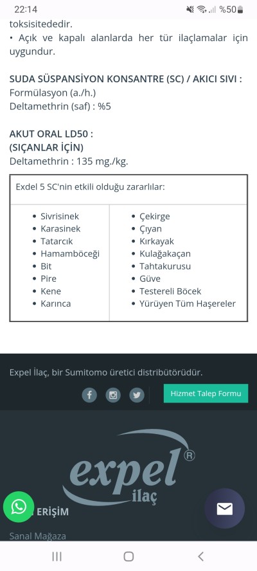The width and height of the screenshot is (257, 571).
Task: Click the Expel İlaç footer logo
Action: (128, 467)
